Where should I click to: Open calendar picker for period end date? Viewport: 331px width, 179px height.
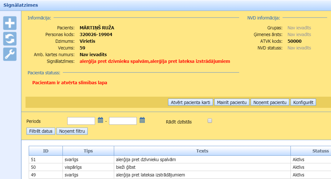point(142,120)
